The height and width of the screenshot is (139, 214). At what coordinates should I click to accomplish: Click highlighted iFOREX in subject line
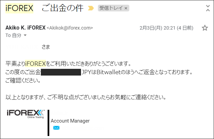(19, 8)
